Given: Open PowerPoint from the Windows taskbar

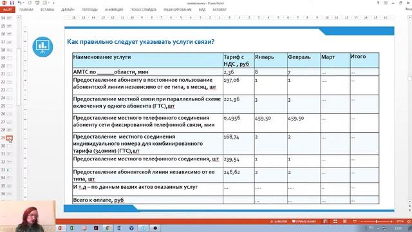Looking at the screenshot, I should point(60,228).
